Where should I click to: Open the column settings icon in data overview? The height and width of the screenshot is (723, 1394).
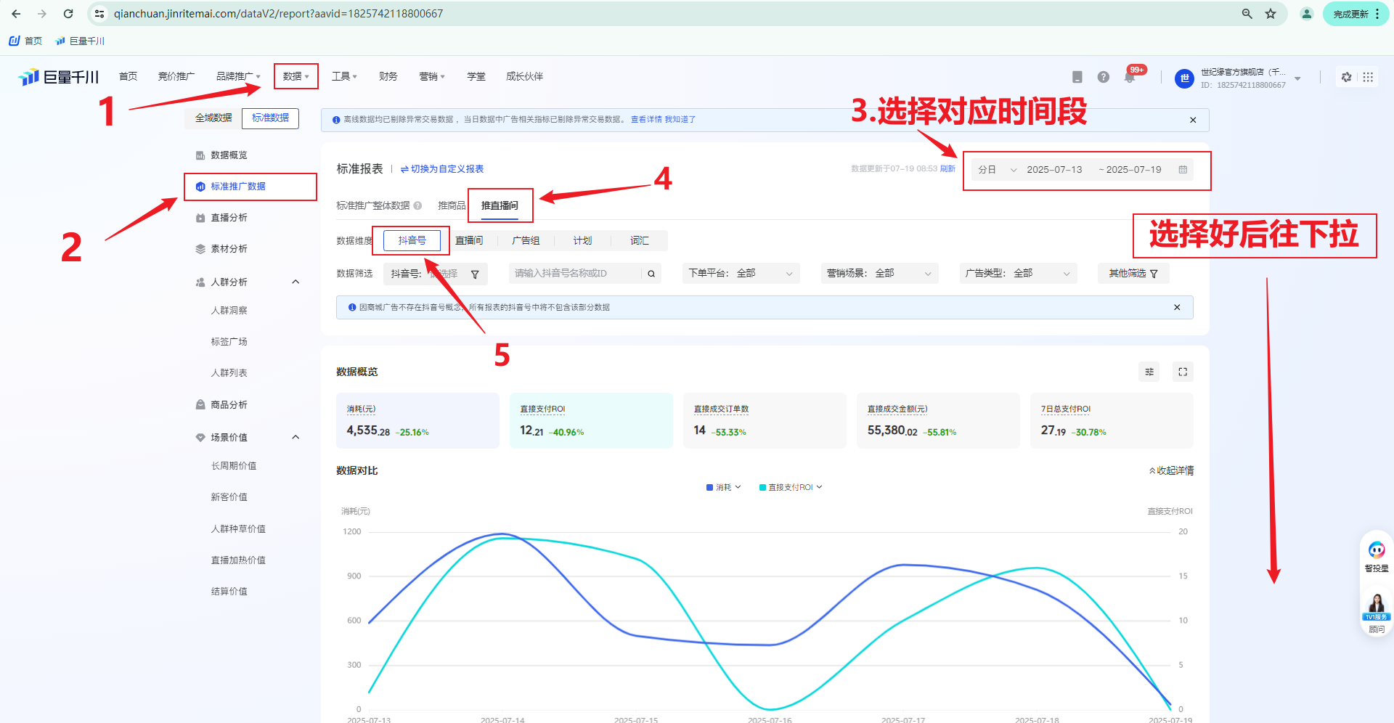[x=1149, y=372]
